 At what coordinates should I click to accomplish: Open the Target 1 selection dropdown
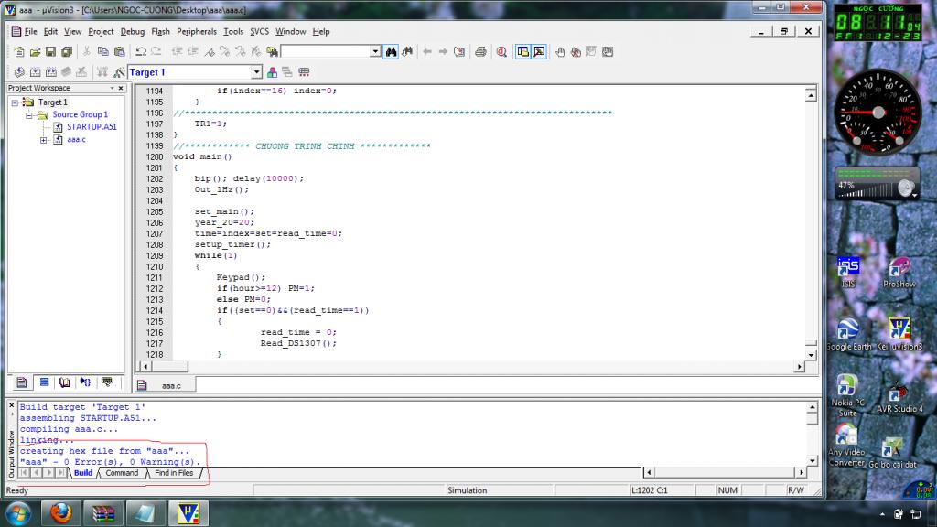[256, 72]
